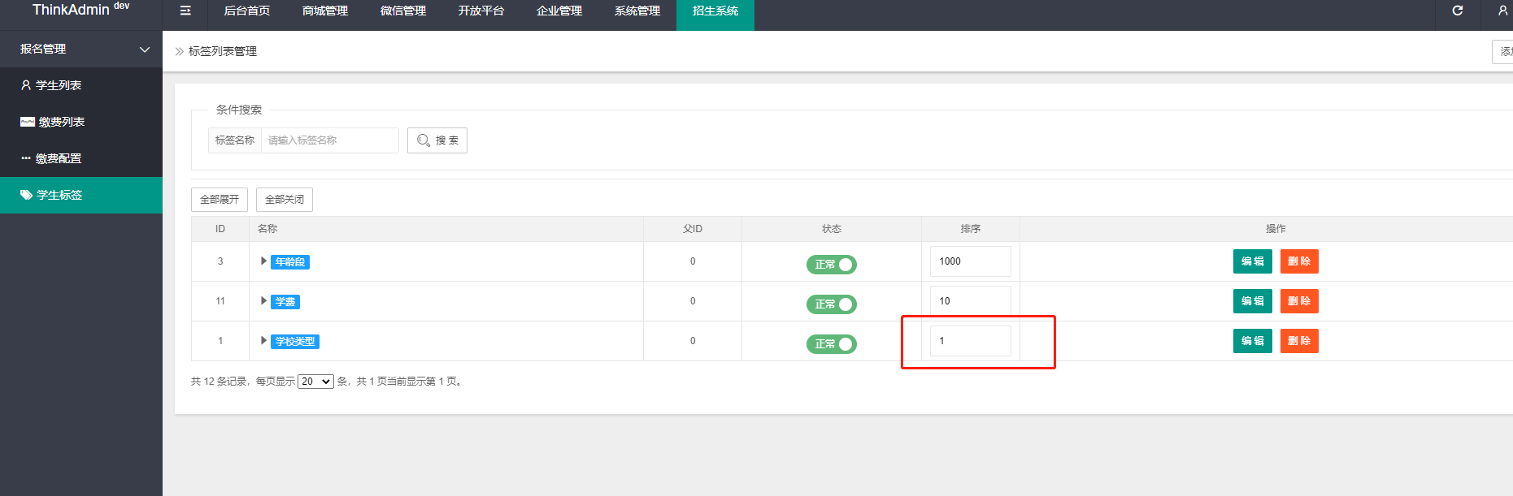
Task: Click the 缴费列表 card icon
Action: pos(28,122)
